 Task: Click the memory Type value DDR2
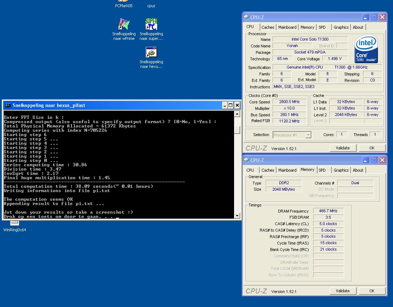pyautogui.click(x=284, y=183)
